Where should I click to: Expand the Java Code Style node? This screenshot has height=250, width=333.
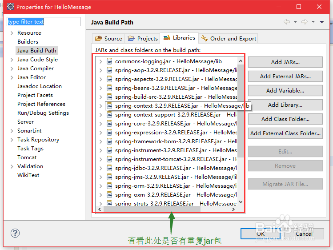(12, 60)
